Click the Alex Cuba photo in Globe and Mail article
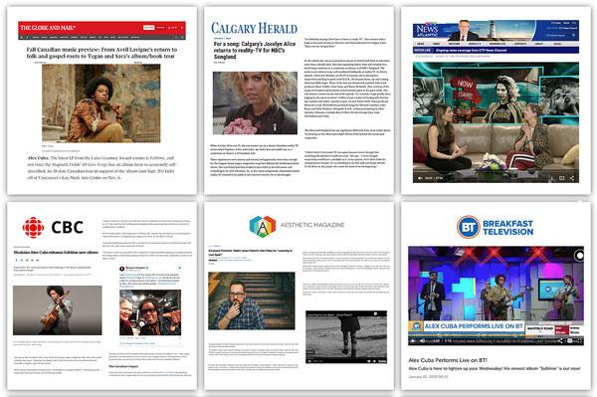This screenshot has height=397, width=597. click(x=100, y=103)
